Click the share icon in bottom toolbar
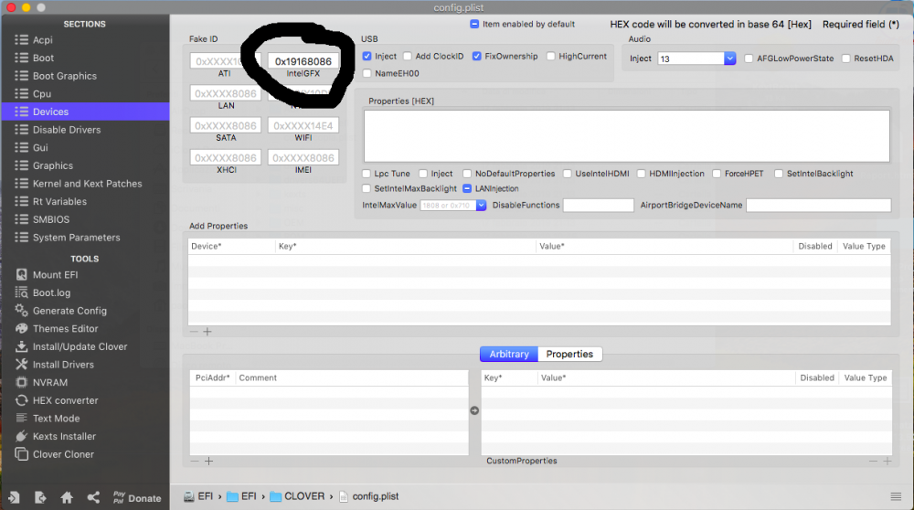The height and width of the screenshot is (510, 914). tap(93, 498)
